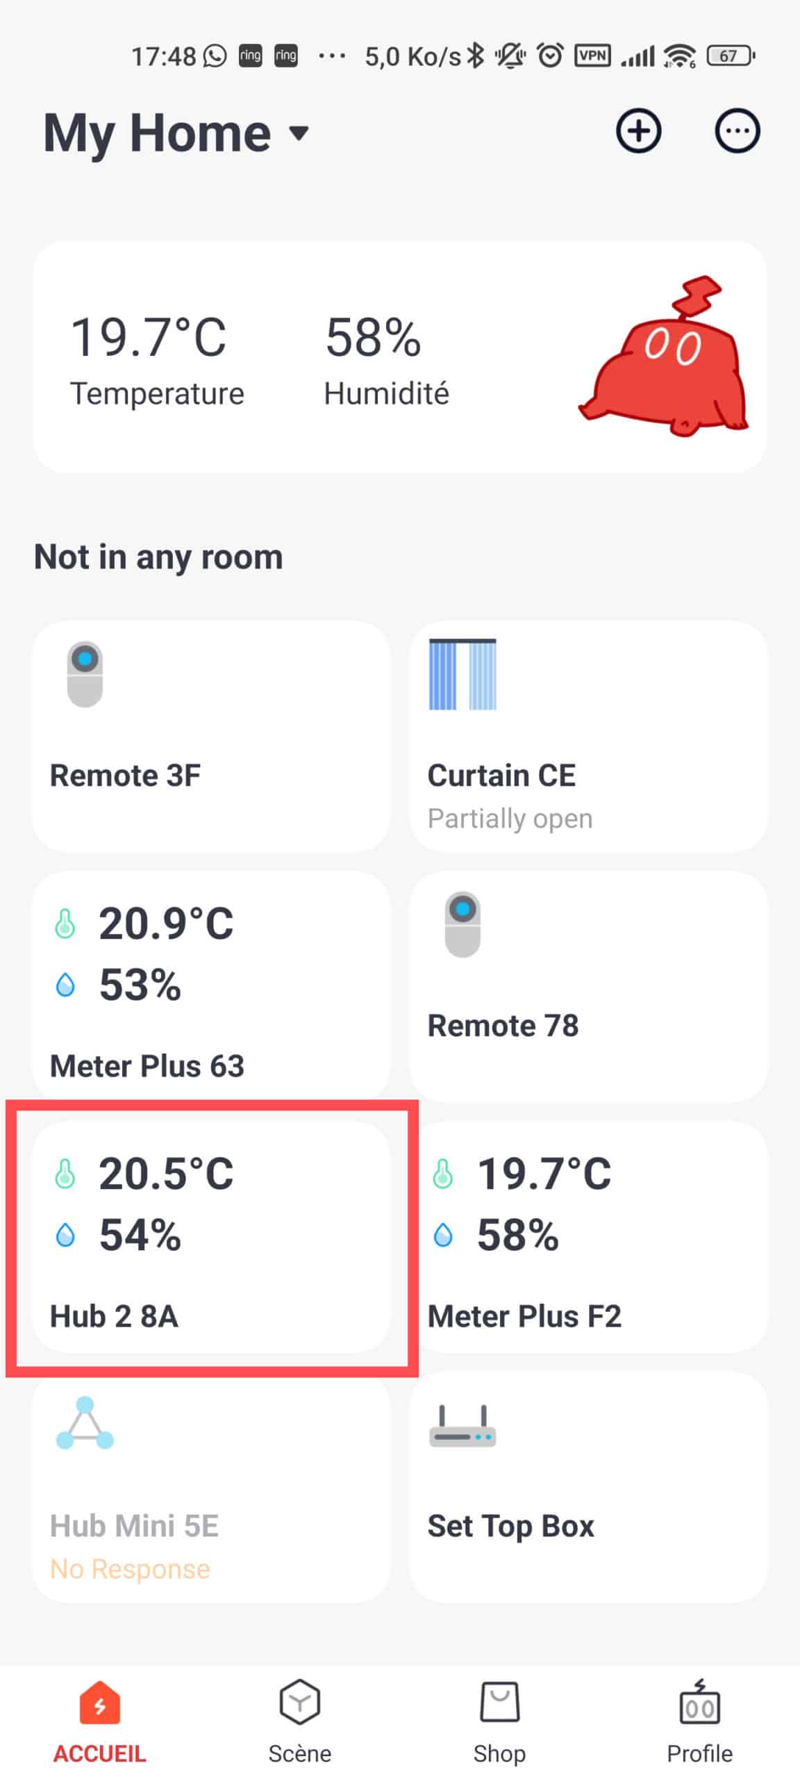Switch to the Shop tab

tap(499, 1721)
